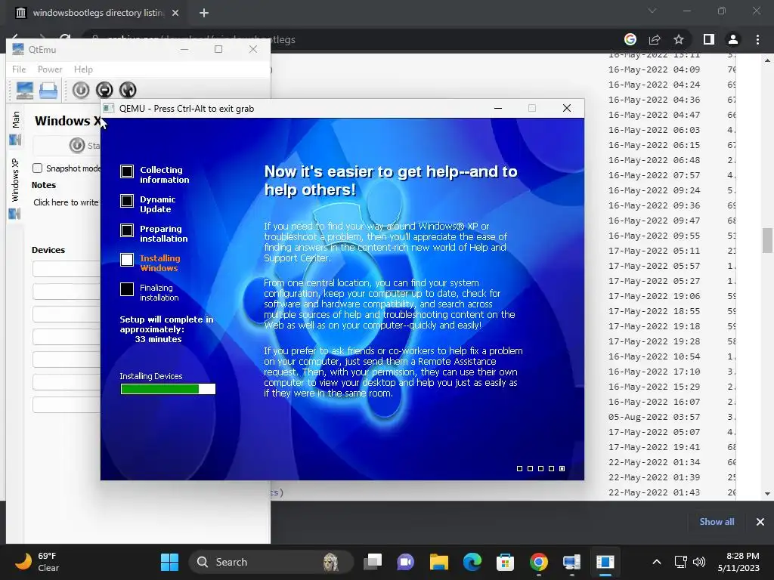
Task: Open Microsoft Store from the taskbar
Action: tap(506, 562)
